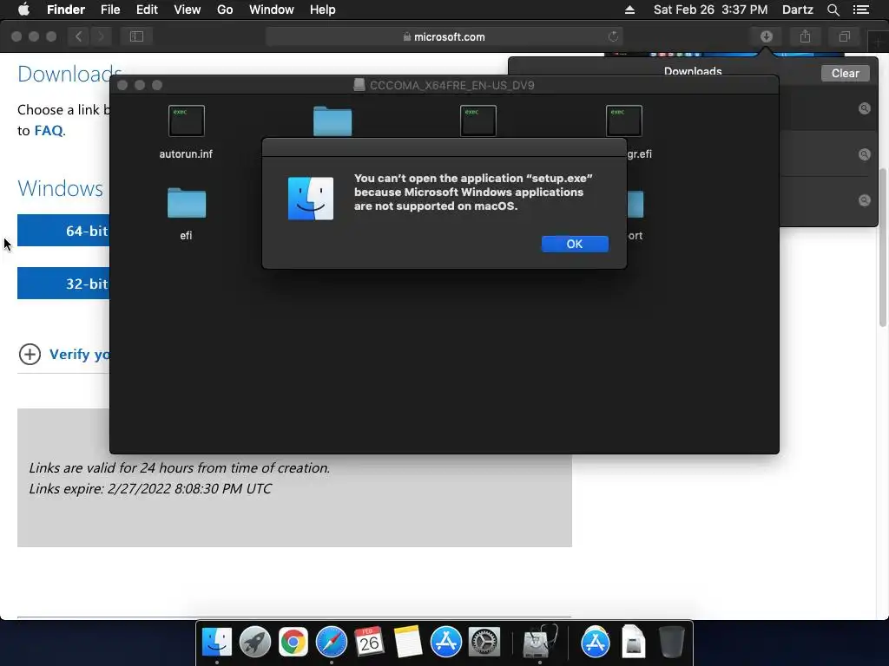
Task: Open the File menu
Action: [110, 10]
